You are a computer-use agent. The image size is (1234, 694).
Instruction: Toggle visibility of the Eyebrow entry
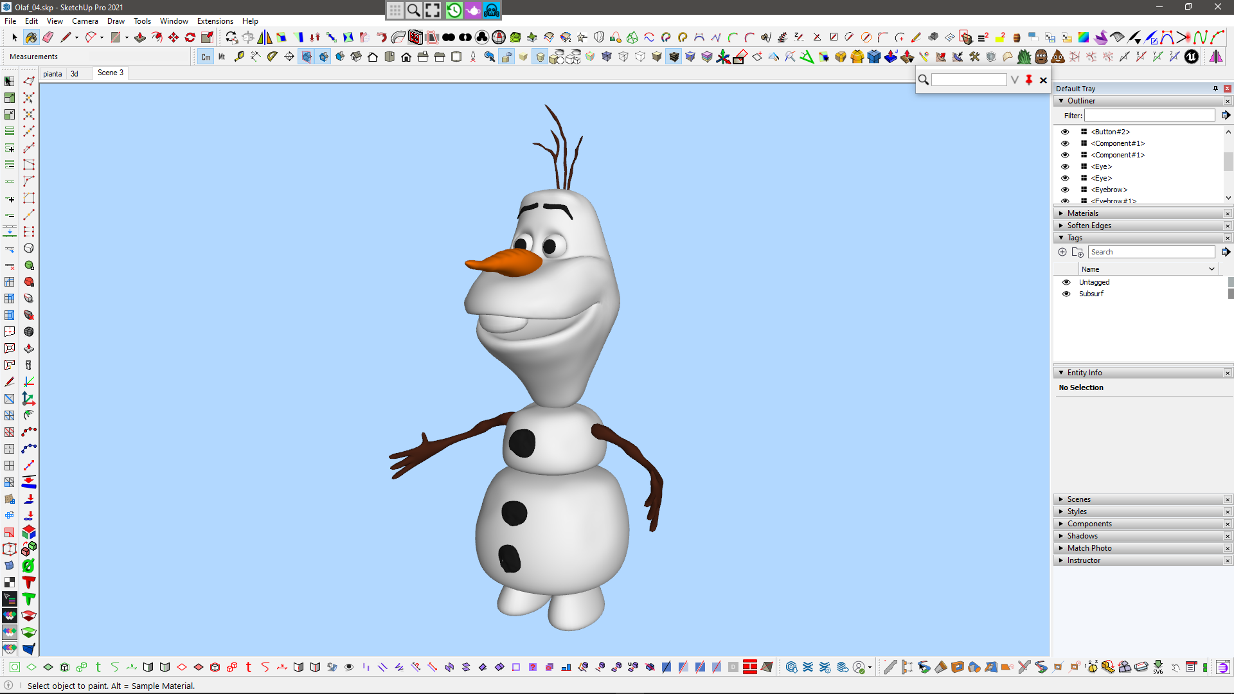pyautogui.click(x=1065, y=190)
